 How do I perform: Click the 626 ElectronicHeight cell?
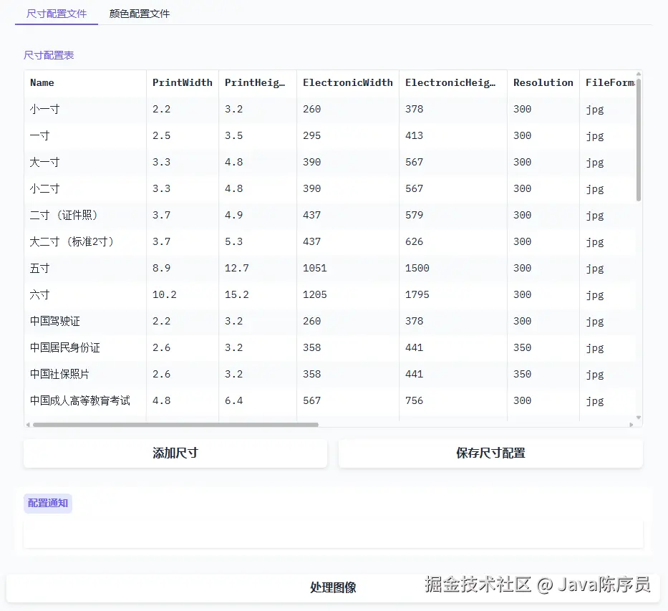453,241
